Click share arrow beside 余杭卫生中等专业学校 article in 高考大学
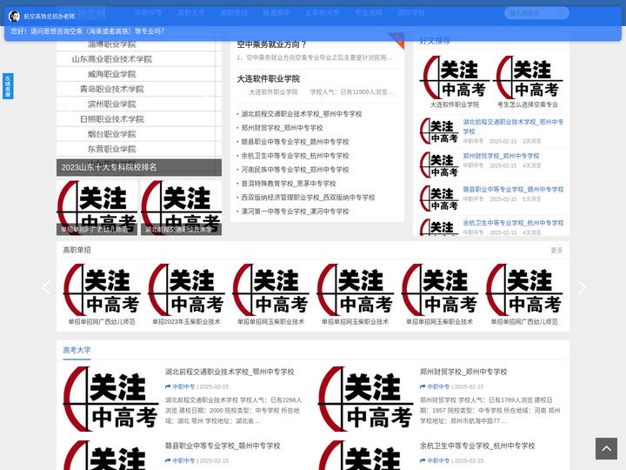The height and width of the screenshot is (470, 626). [x=423, y=460]
